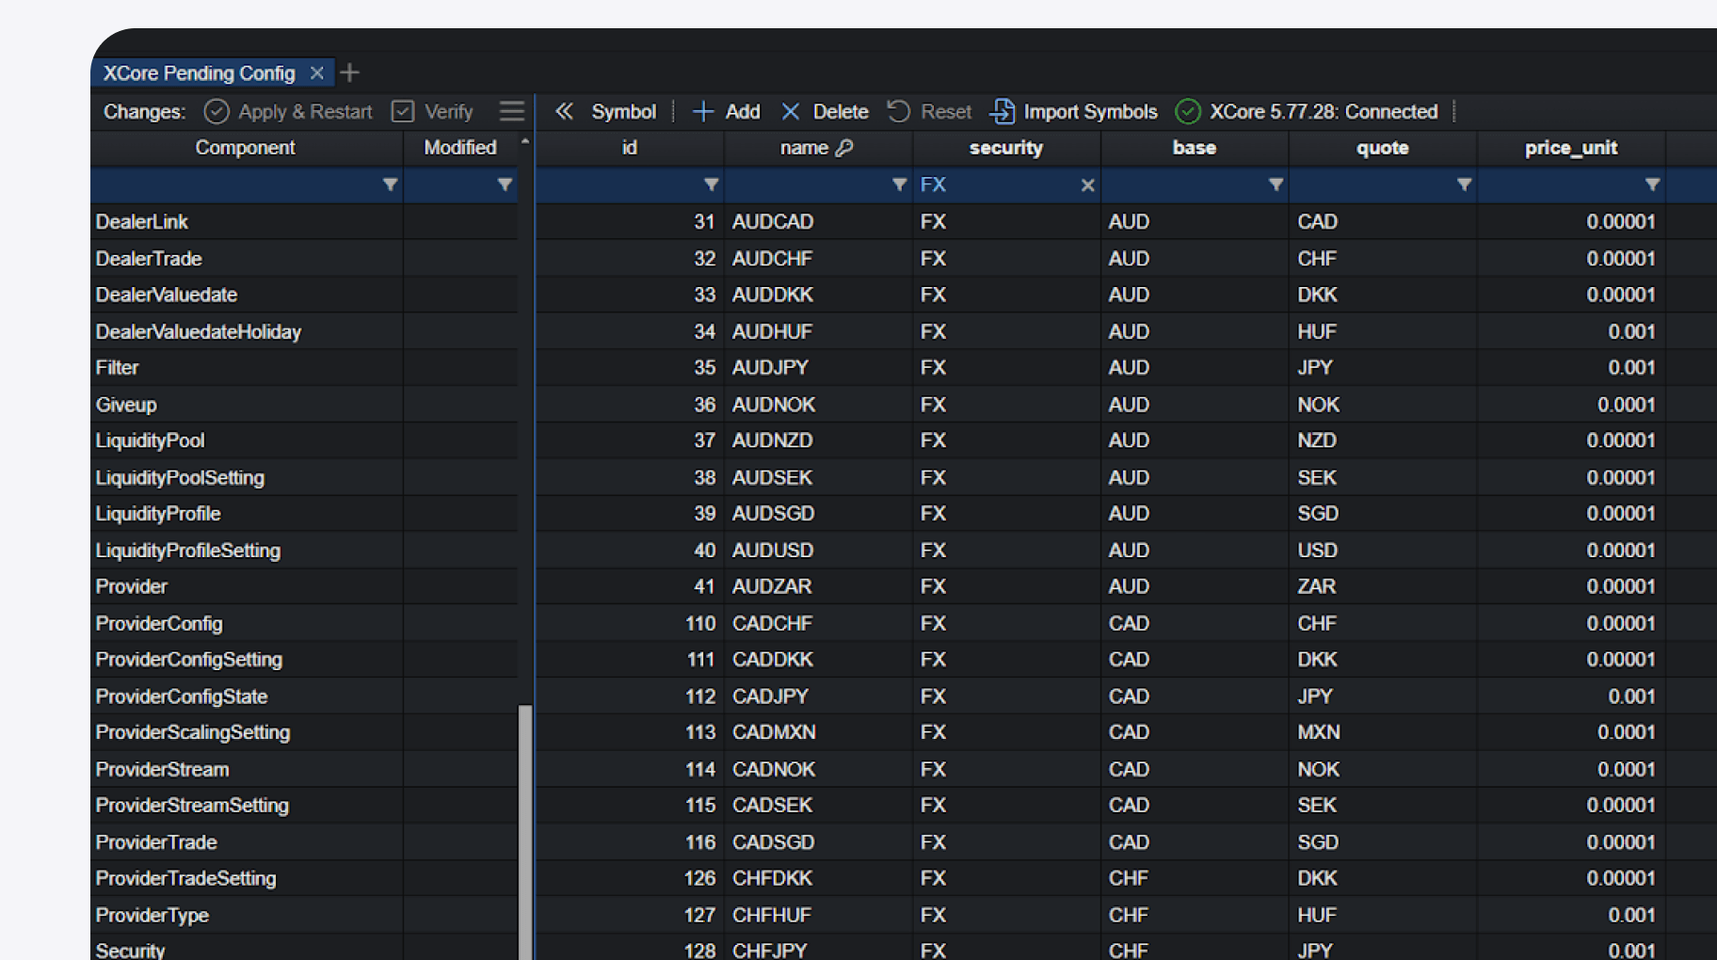Open the Changes hamburger menu
Screen dimensions: 1717x960
(x=512, y=112)
